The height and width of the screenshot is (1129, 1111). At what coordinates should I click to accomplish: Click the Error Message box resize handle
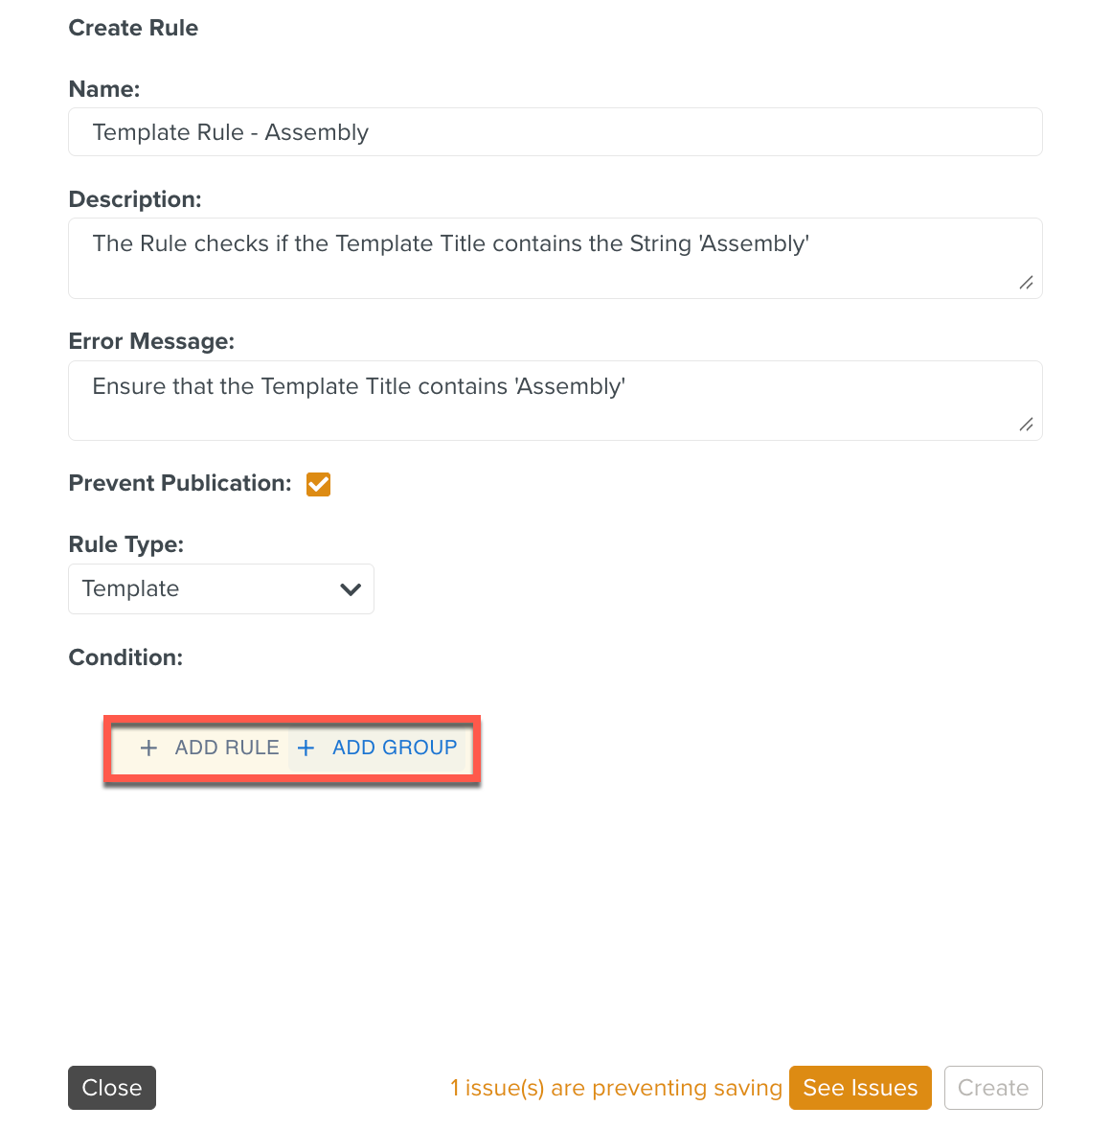(1026, 425)
